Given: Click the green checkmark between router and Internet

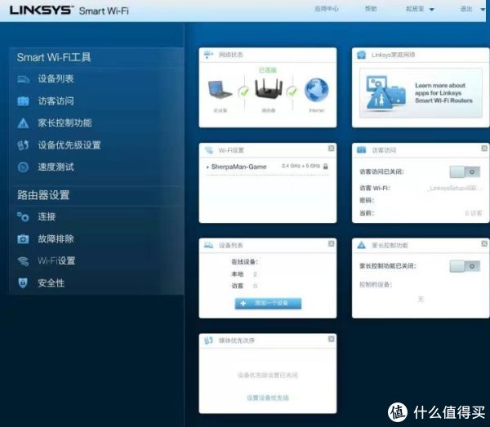Looking at the screenshot, I should 292,91.
